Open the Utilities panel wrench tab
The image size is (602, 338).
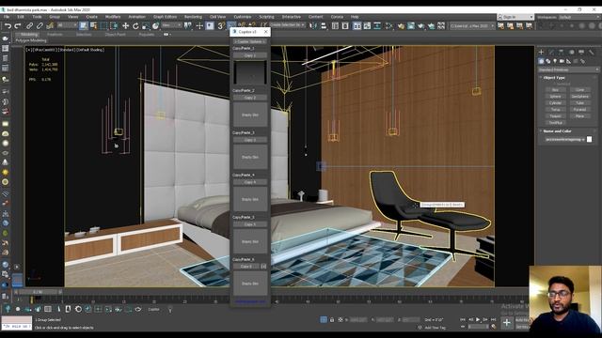[592, 52]
